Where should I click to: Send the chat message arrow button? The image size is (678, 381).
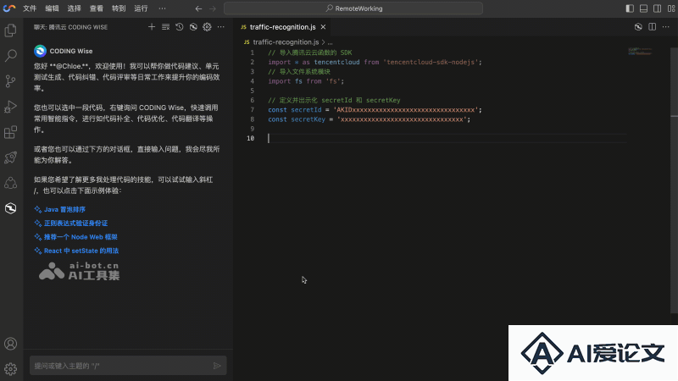tap(217, 366)
